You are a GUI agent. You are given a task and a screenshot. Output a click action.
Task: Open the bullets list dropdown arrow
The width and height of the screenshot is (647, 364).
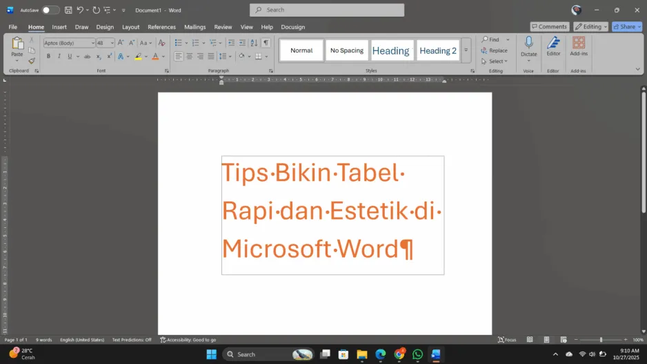pos(186,43)
